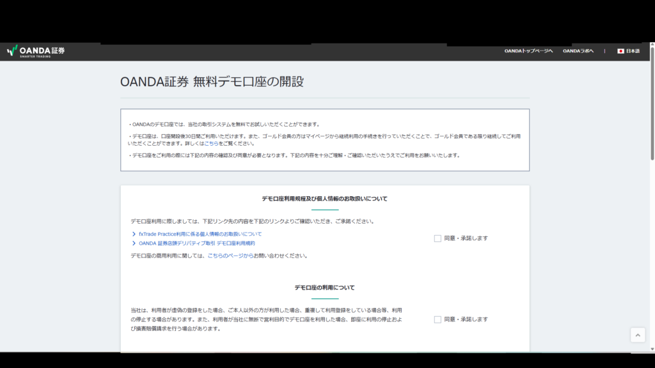Viewport: 655px width, 368px height.
Task: Click the back-to-top arrow button
Action: [x=638, y=335]
